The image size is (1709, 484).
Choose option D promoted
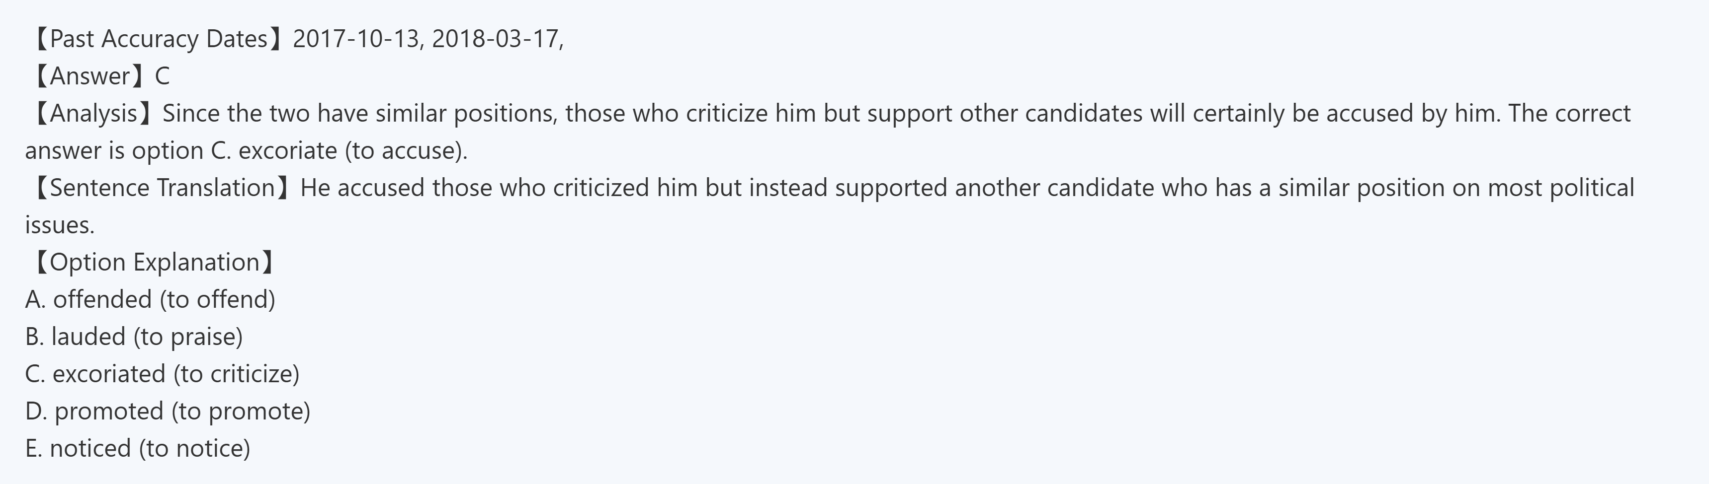(x=109, y=411)
